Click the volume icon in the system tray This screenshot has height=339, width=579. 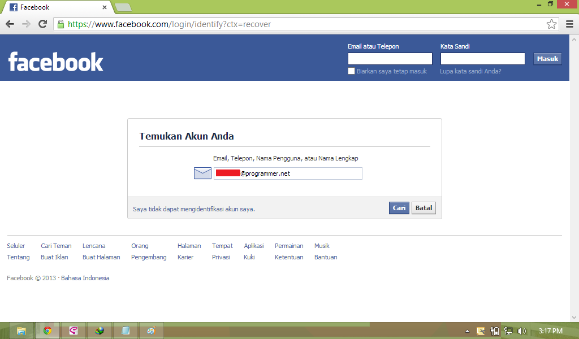tap(521, 331)
